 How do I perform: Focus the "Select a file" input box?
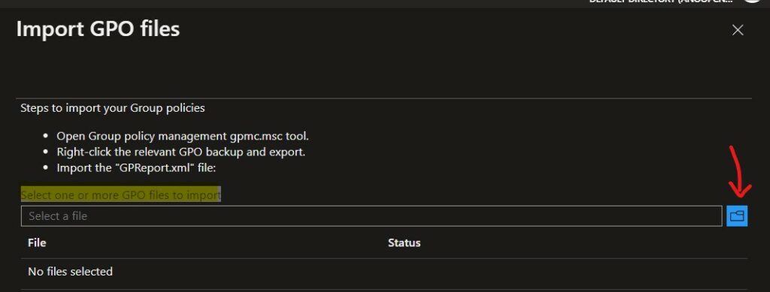point(371,216)
